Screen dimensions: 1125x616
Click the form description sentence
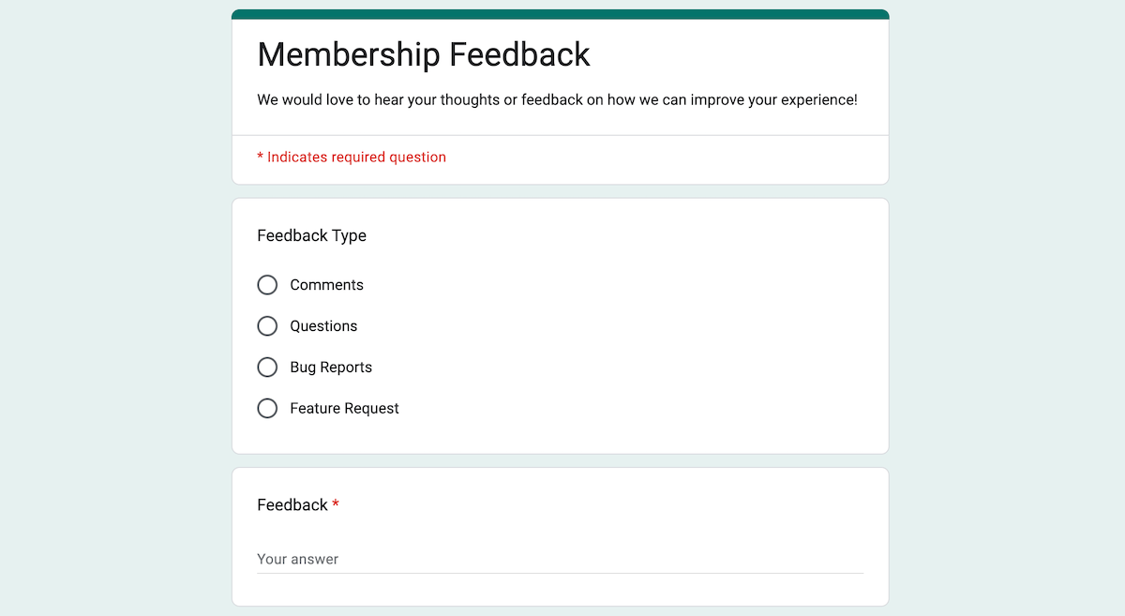557,99
